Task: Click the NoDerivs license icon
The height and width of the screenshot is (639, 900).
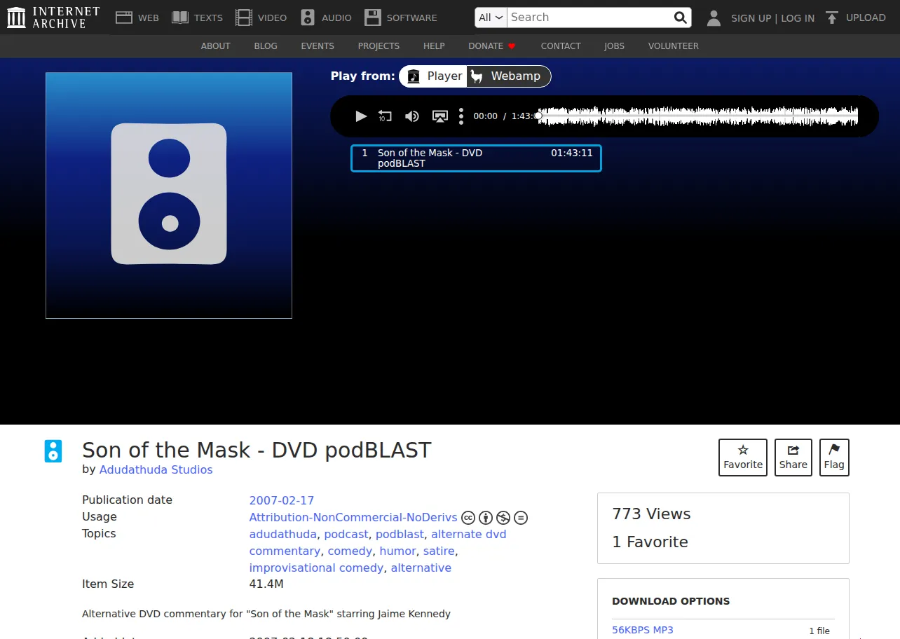Action: coord(521,518)
